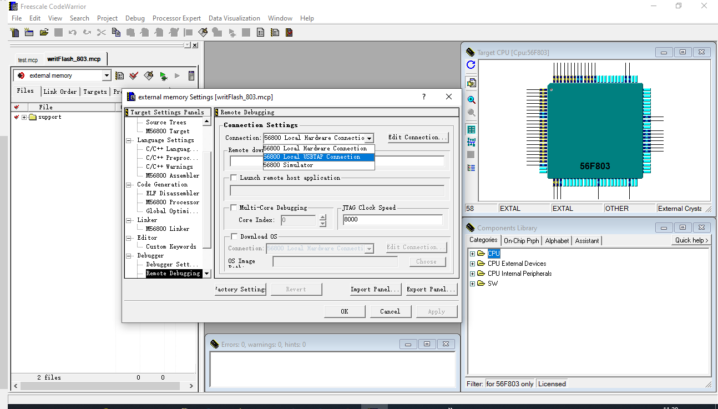This screenshot has width=718, height=409.
Task: Expand the CPU Internal Peripherals node
Action: [x=473, y=274]
